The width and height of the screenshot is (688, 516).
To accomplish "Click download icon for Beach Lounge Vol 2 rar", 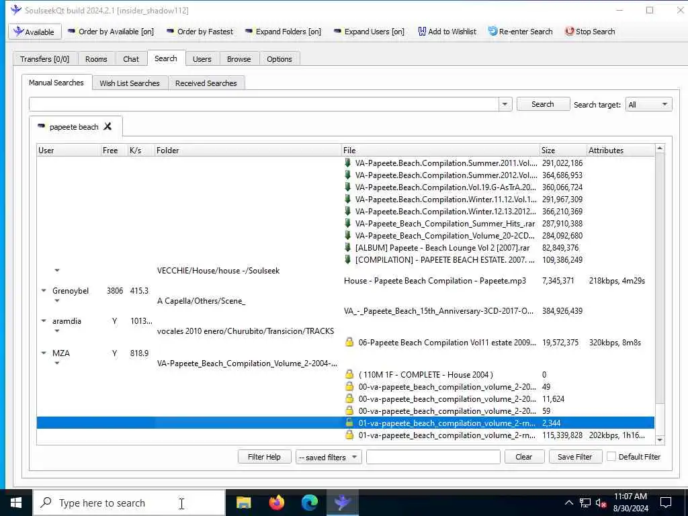I will [x=347, y=247].
